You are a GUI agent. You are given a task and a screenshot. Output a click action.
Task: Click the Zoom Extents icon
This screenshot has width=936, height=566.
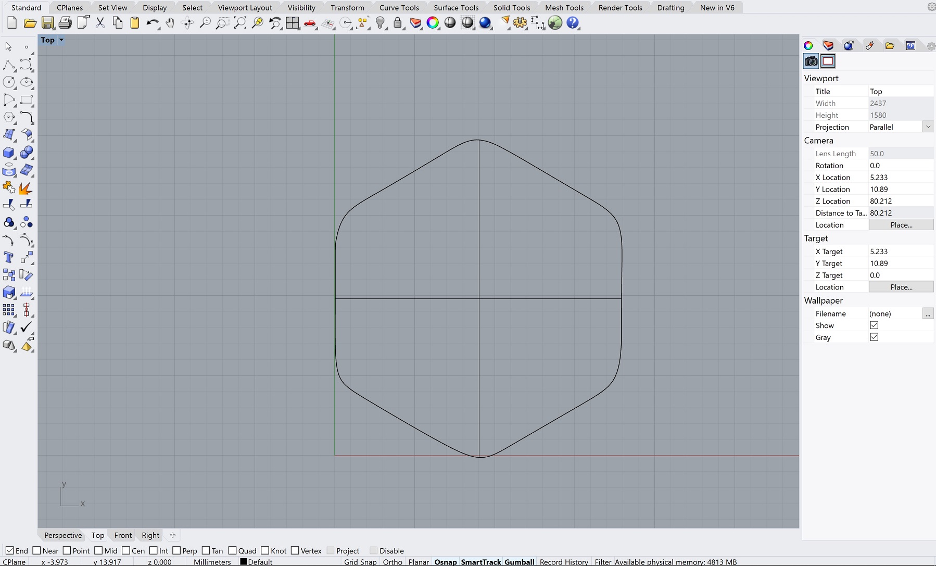(x=240, y=23)
